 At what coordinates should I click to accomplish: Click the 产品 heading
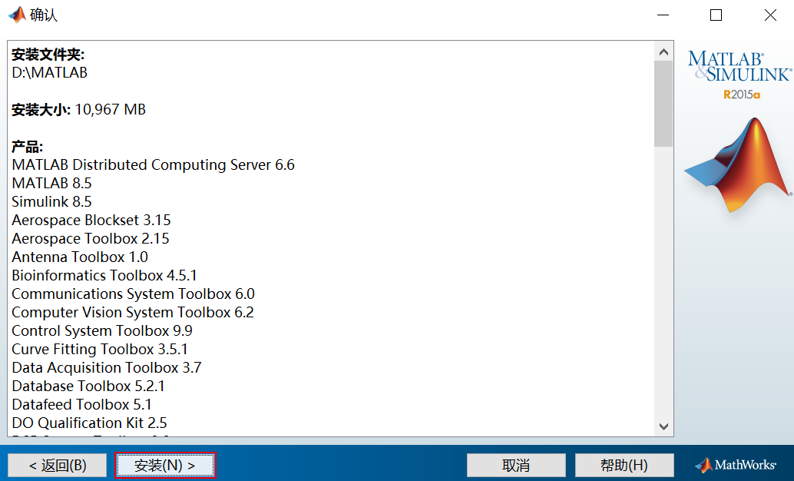tap(28, 147)
